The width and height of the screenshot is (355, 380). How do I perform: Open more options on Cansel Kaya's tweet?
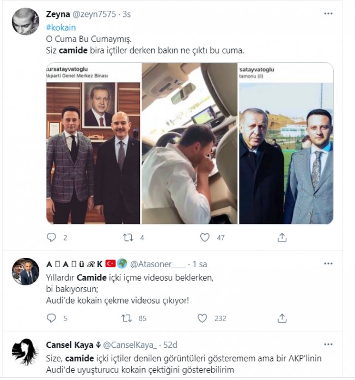click(328, 344)
